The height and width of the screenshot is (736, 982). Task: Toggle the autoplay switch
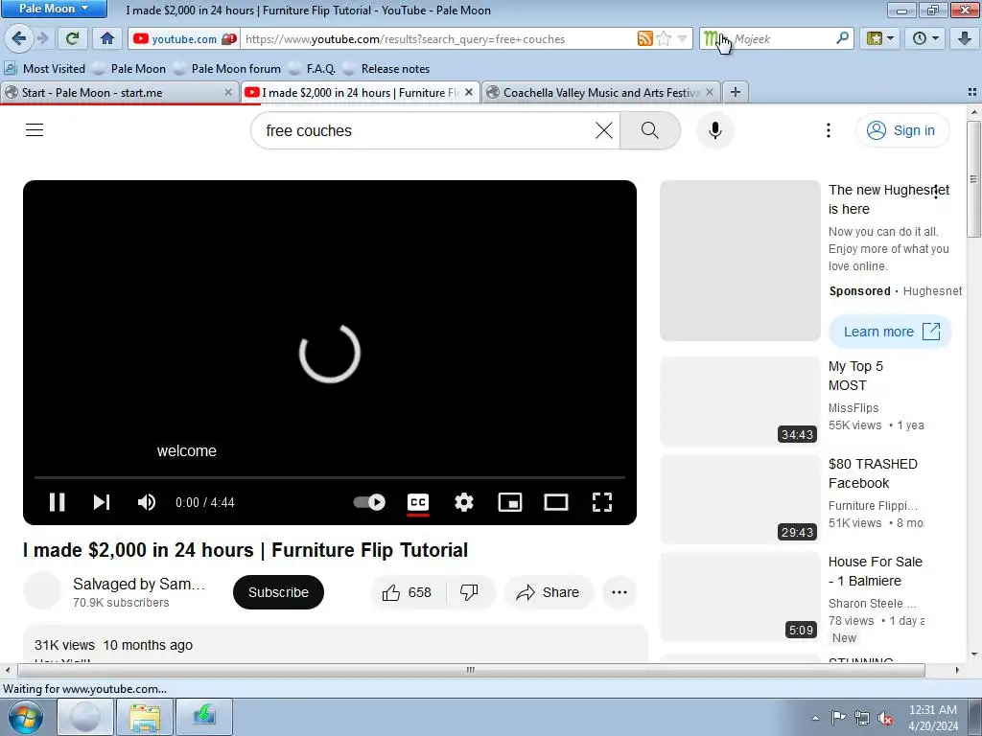[x=369, y=502]
